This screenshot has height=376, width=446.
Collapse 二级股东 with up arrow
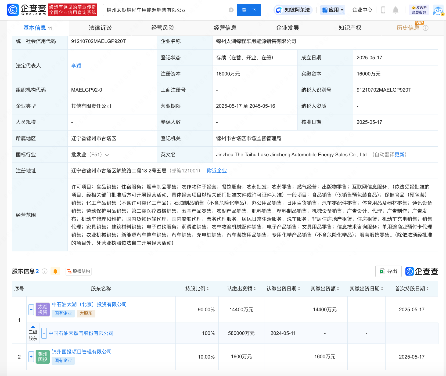click(33, 327)
